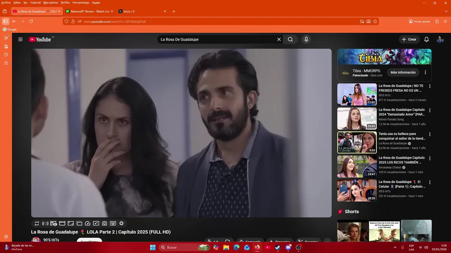This screenshot has width=451, height=253.
Task: Open the history clock in sidebar
Action: click(6, 55)
